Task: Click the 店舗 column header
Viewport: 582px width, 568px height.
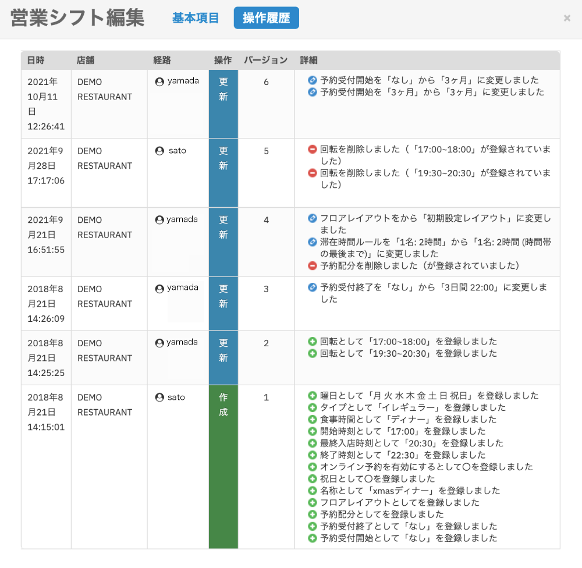Action: [86, 60]
